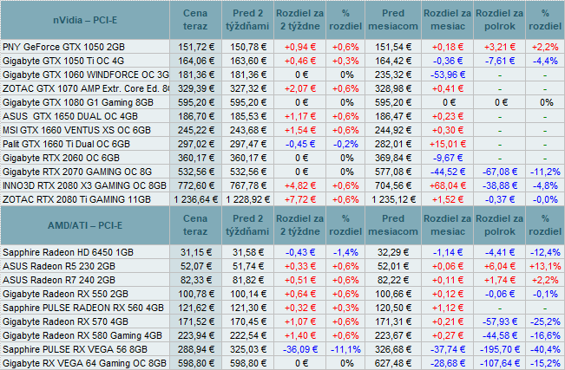The width and height of the screenshot is (565, 370).
Task: Select the -11,2% half-year percentage cell
Action: click(545, 172)
